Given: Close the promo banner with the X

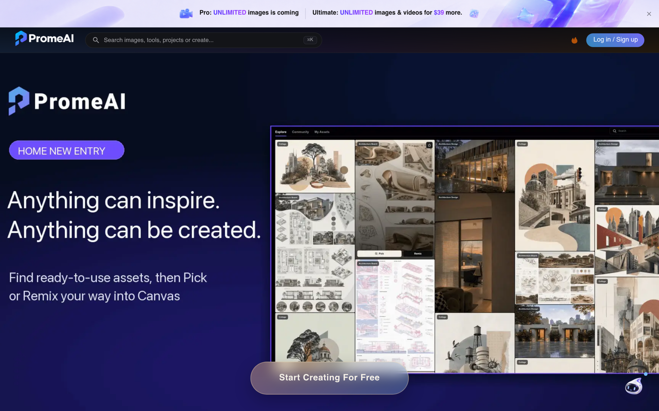Looking at the screenshot, I should click(x=649, y=14).
